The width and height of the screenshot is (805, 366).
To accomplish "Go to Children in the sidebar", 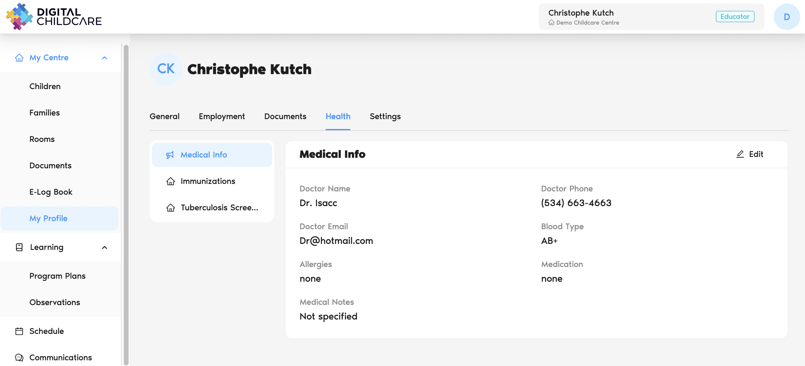I will click(x=45, y=86).
